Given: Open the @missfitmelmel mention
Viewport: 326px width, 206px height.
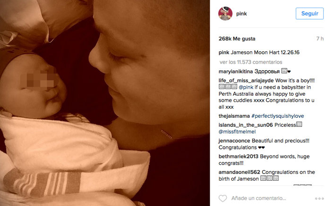Looking at the screenshot, I should [237, 132].
